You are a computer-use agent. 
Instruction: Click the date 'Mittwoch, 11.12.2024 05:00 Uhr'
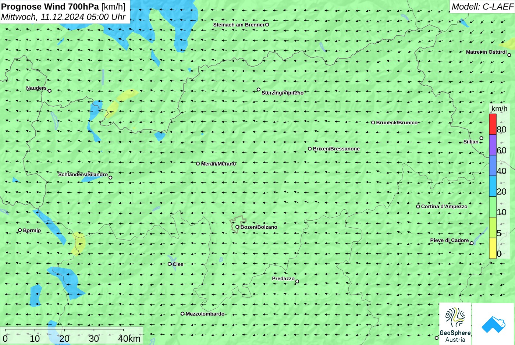click(63, 17)
